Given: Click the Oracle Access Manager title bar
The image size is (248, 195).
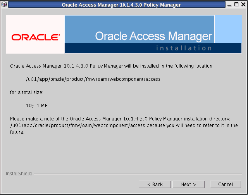Looking at the screenshot, I should (x=117, y=5).
